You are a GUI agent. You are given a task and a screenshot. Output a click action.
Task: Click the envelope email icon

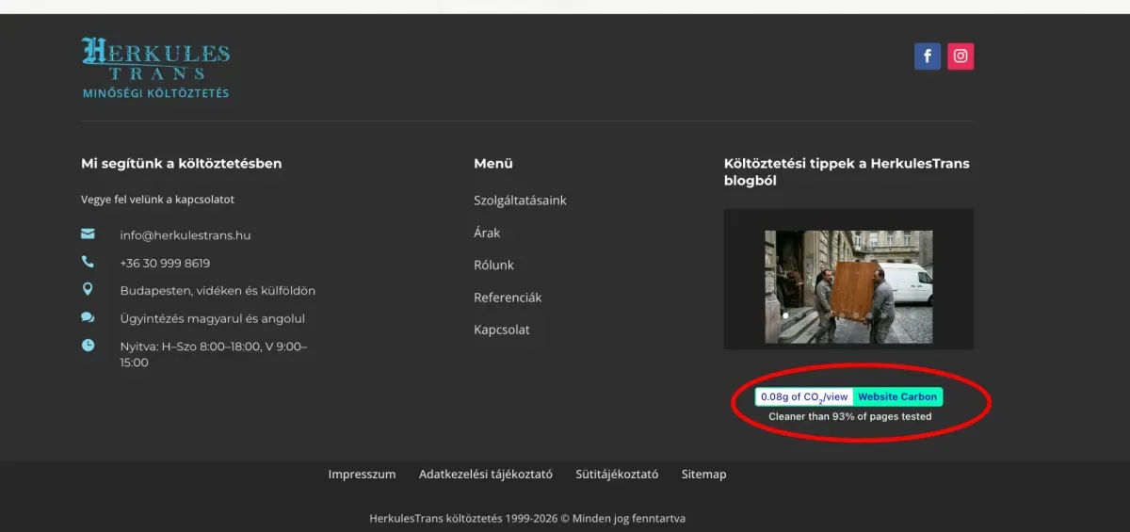tap(88, 234)
